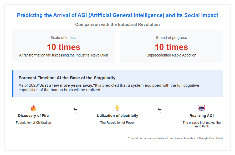Click the Industrial Revolution transformation description text
Viewport: 235px width, 155px height.
[64, 55]
